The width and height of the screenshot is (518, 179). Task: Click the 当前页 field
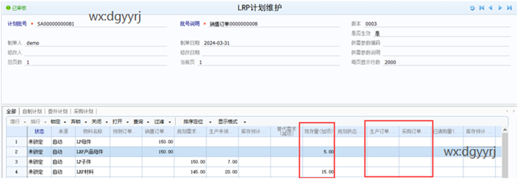(268, 62)
